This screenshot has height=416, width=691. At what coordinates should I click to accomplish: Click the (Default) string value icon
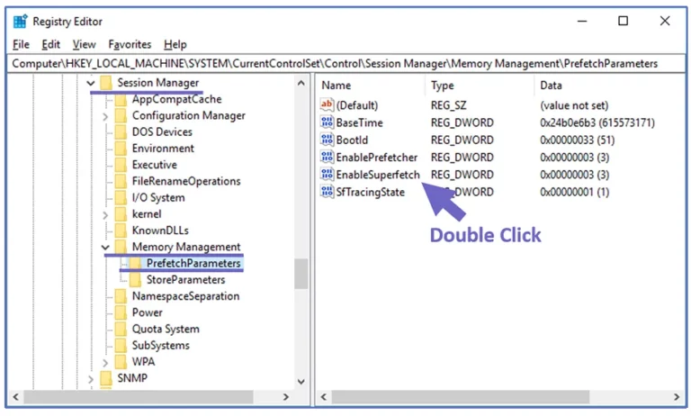pyautogui.click(x=327, y=105)
